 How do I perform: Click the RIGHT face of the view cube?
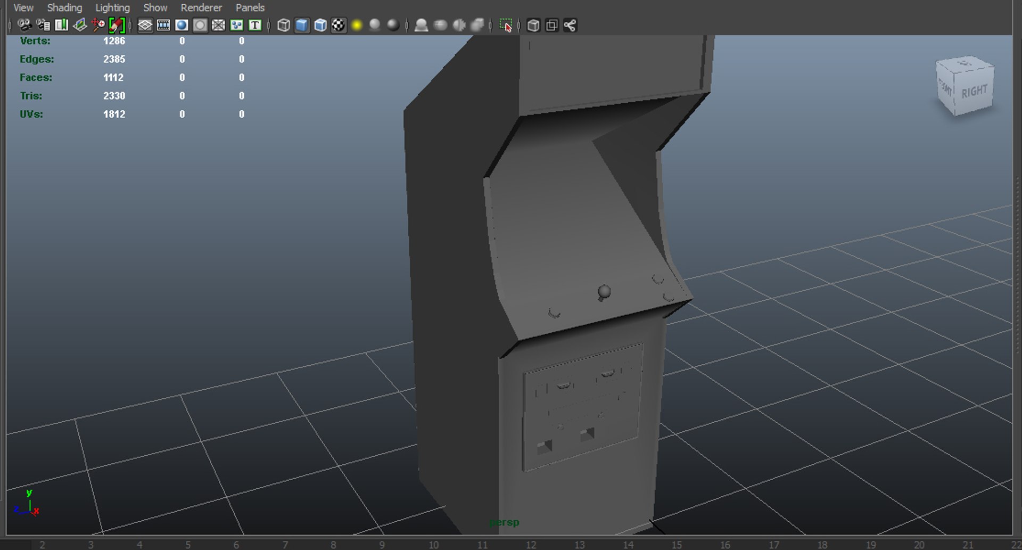coord(974,92)
